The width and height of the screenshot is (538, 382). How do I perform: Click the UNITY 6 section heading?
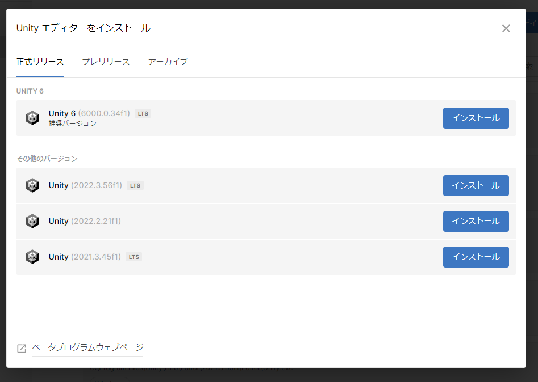click(x=30, y=91)
